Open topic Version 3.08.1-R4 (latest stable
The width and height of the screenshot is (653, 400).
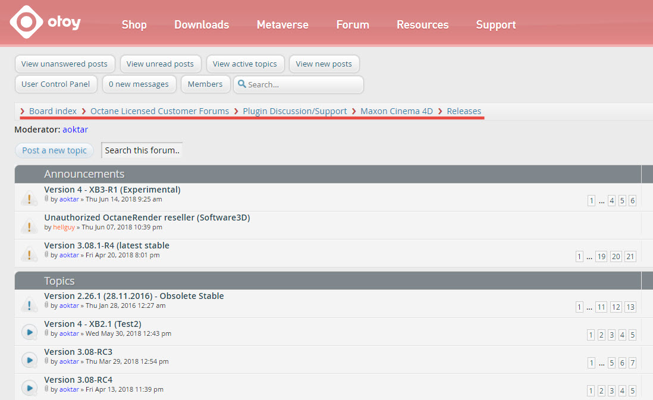pos(106,245)
